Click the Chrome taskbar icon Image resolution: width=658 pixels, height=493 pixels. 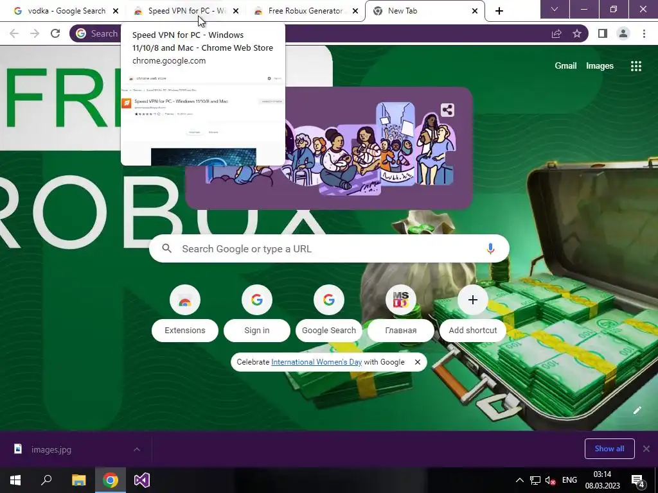point(111,480)
